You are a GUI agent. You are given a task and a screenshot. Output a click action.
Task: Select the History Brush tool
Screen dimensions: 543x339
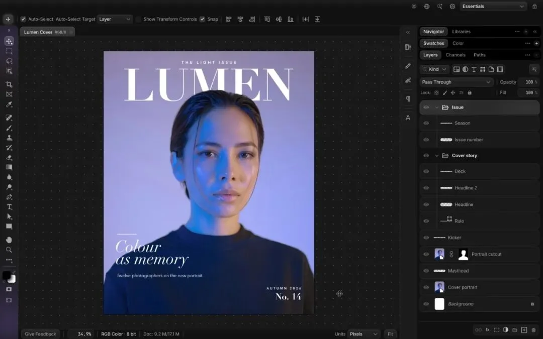pyautogui.click(x=9, y=148)
